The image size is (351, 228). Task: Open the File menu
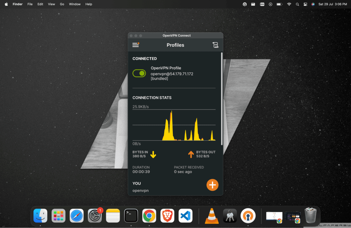click(30, 4)
